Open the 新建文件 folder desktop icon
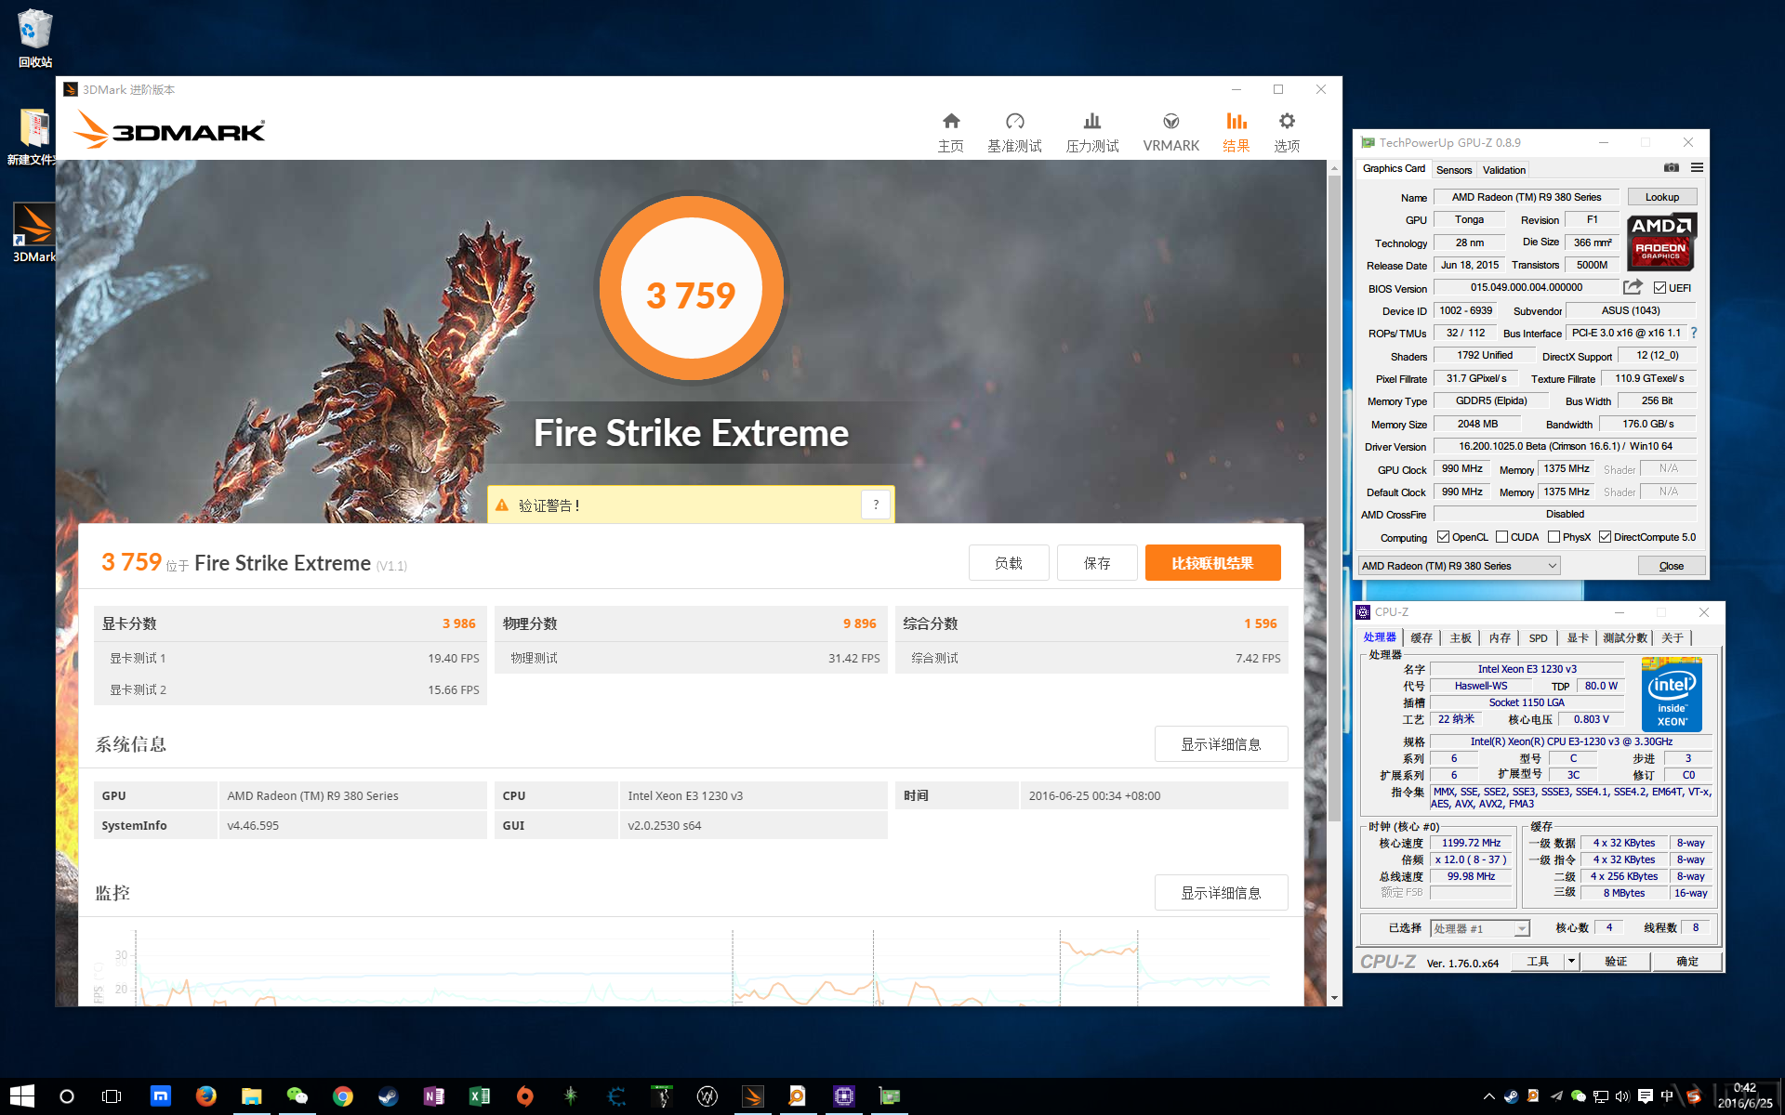Screen dimensions: 1785x1115 coord(33,137)
